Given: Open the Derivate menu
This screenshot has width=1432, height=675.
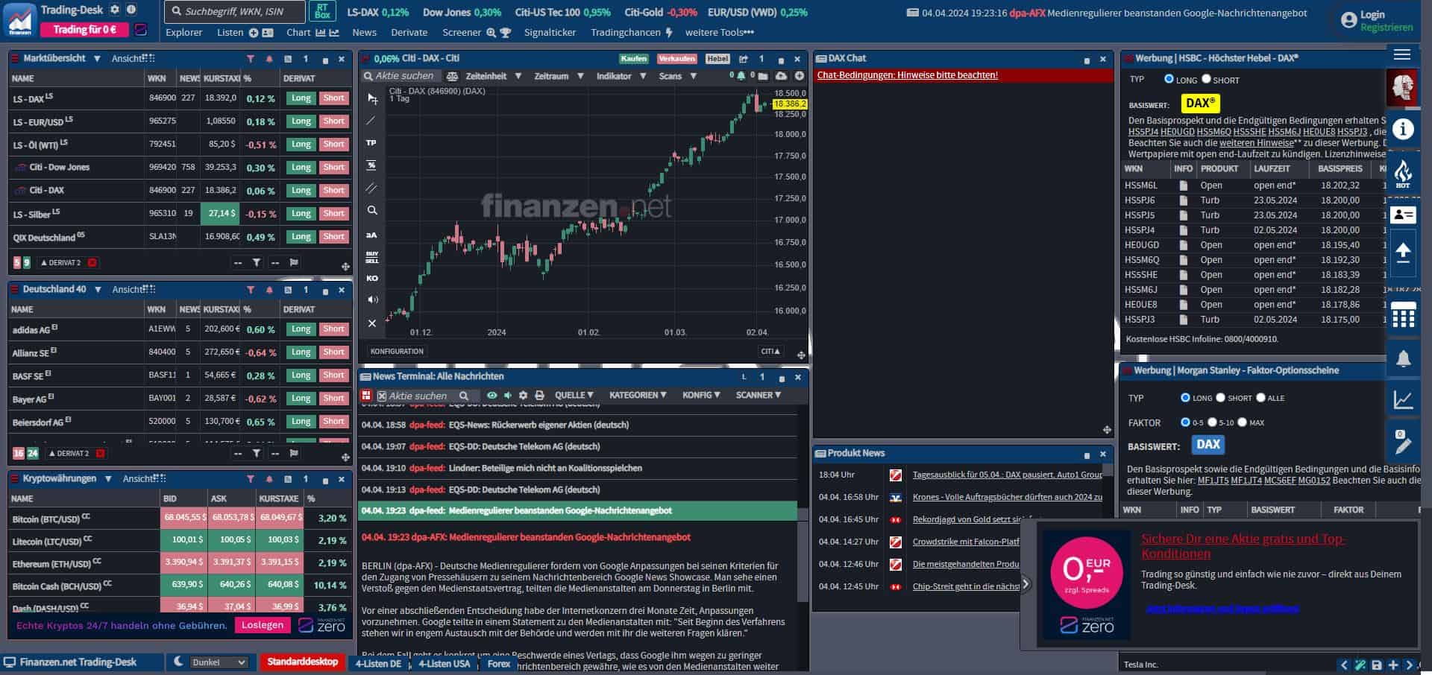Looking at the screenshot, I should (409, 33).
